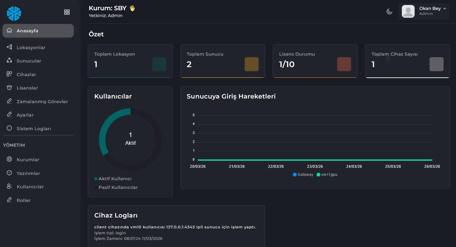
Task: Click the Ayarlar pencil icon
Action: [9, 115]
